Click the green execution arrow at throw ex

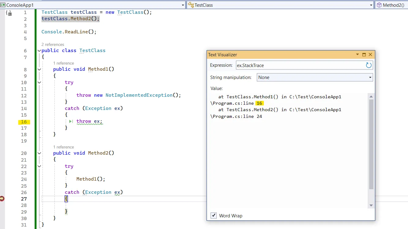70,121
